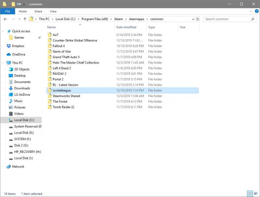Sort by the Size column header

[x=189, y=27]
